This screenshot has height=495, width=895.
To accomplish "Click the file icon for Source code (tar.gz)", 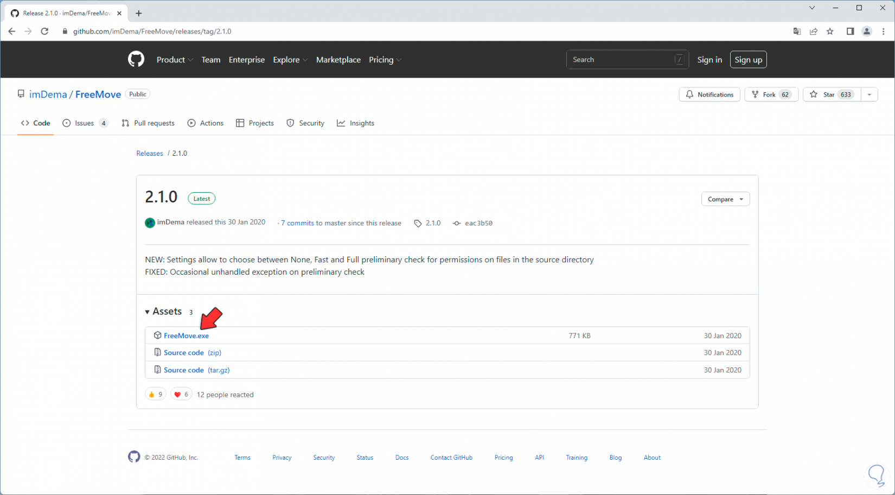I will pos(157,370).
